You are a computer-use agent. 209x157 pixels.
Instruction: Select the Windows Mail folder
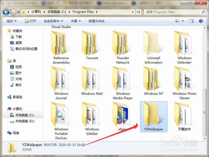click(92, 81)
